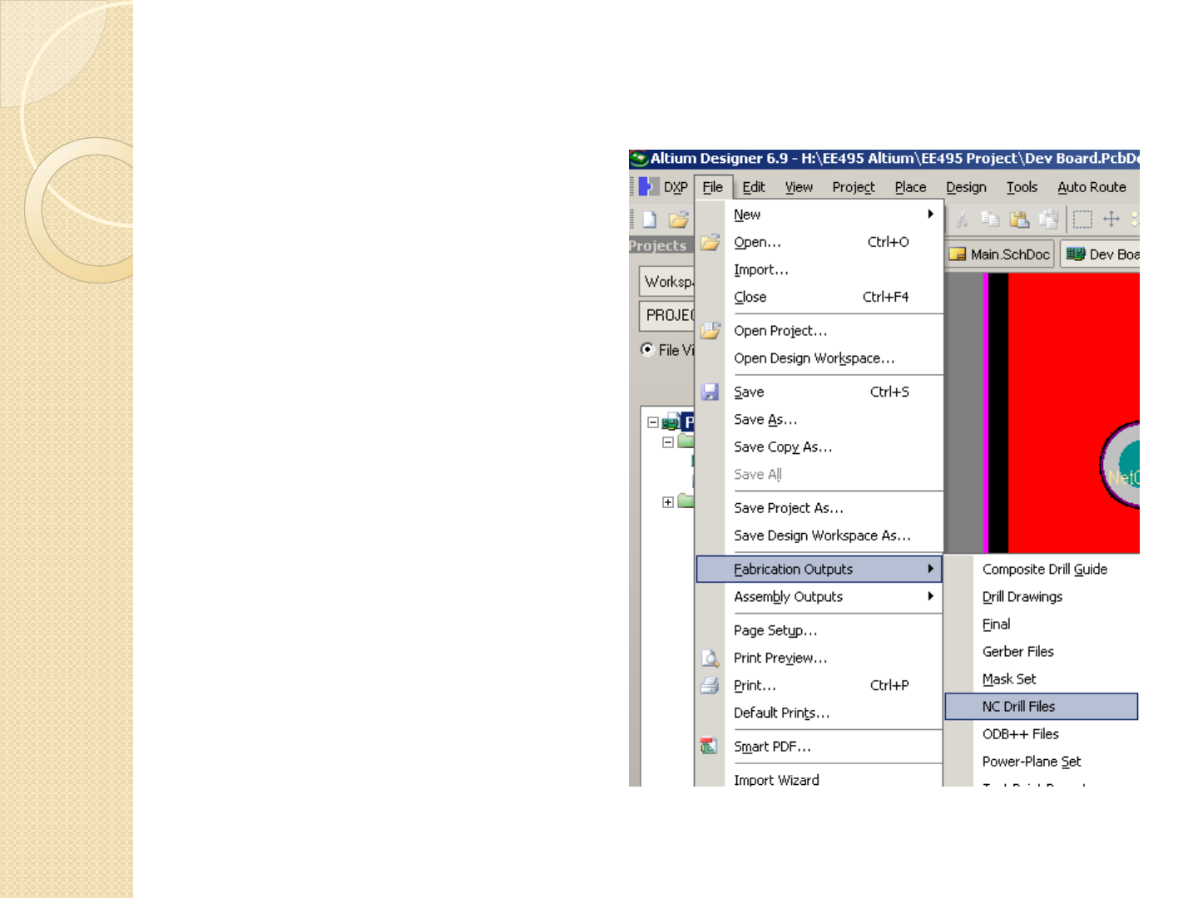Open the Fabrication Outputs submenu
Screen dimensions: 1198x898
(x=819, y=570)
